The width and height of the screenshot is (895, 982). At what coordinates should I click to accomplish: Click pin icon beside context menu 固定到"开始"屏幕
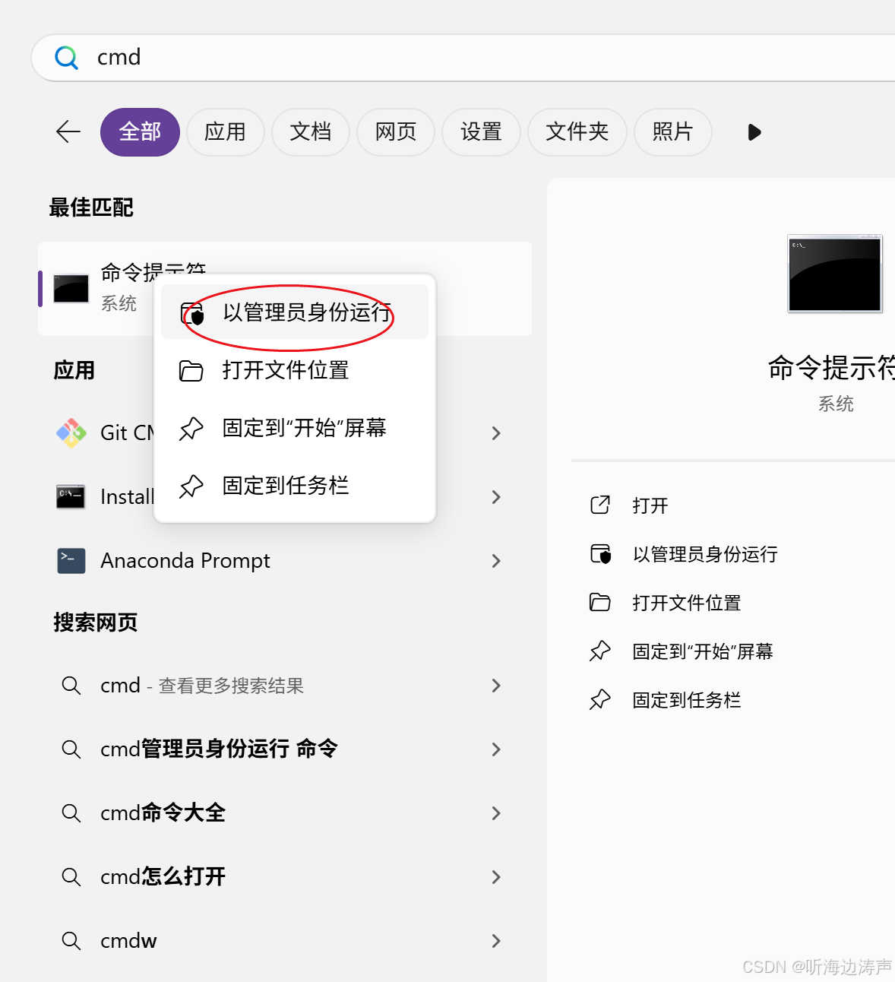pos(191,429)
